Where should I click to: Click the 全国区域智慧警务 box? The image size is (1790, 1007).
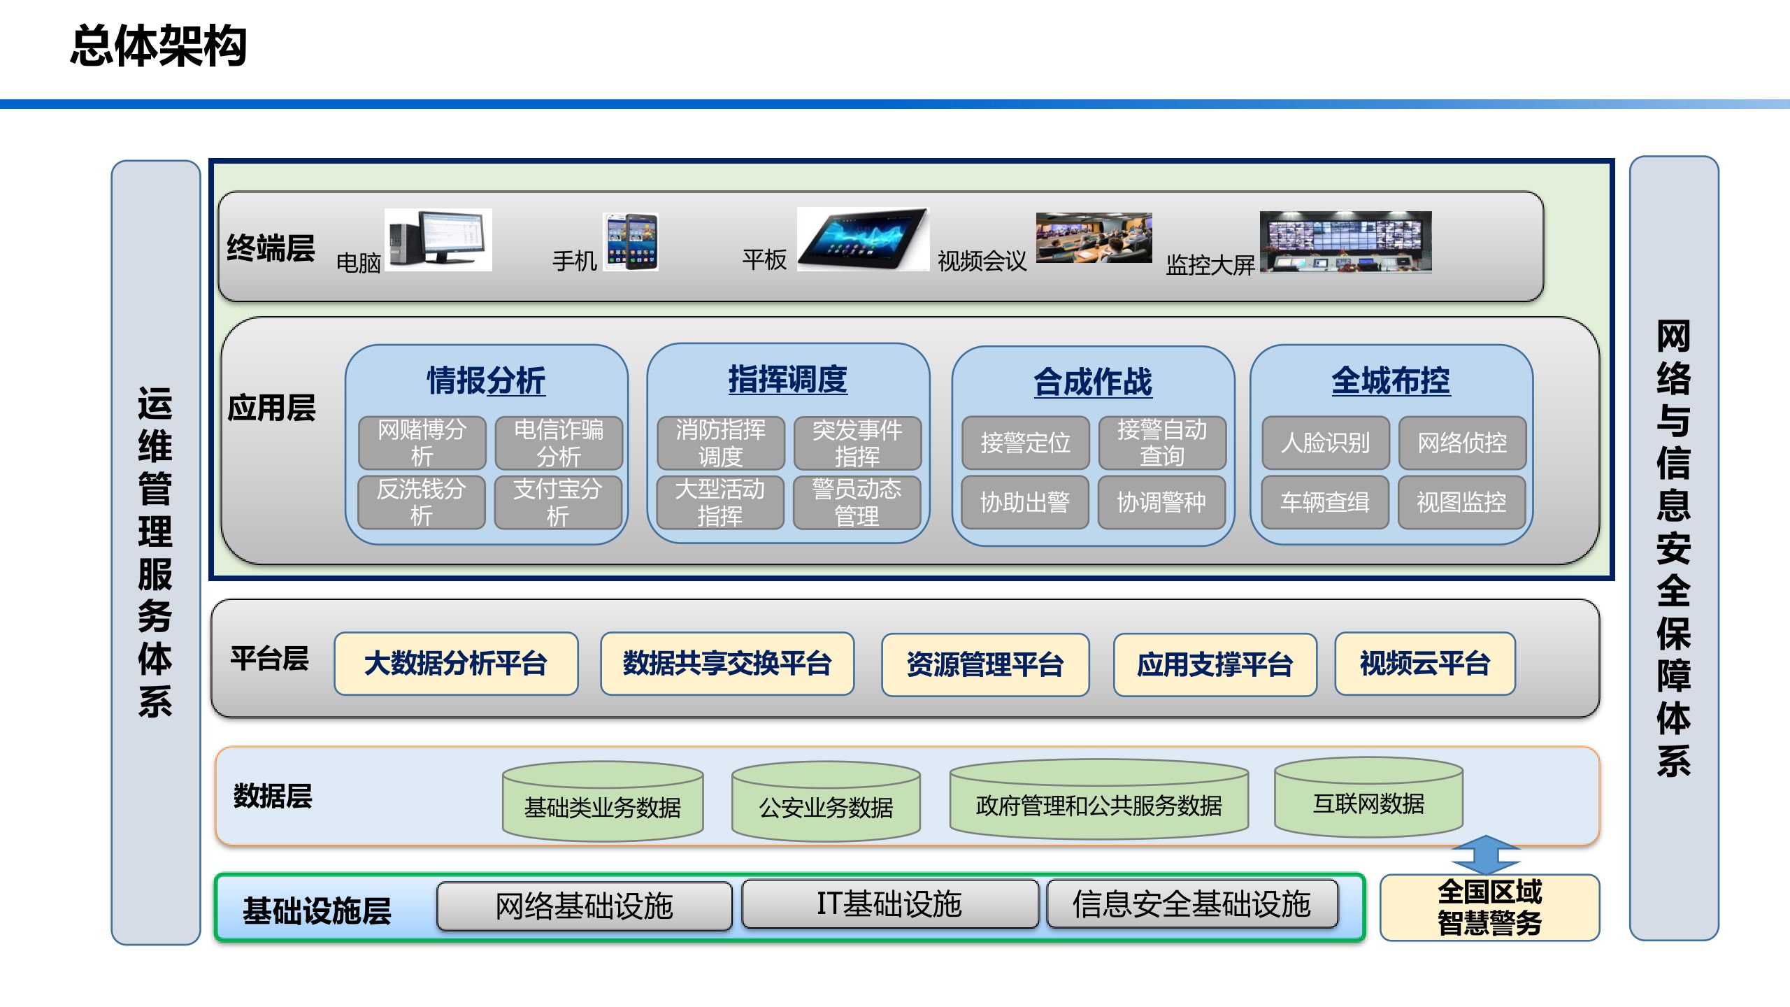tap(1490, 908)
